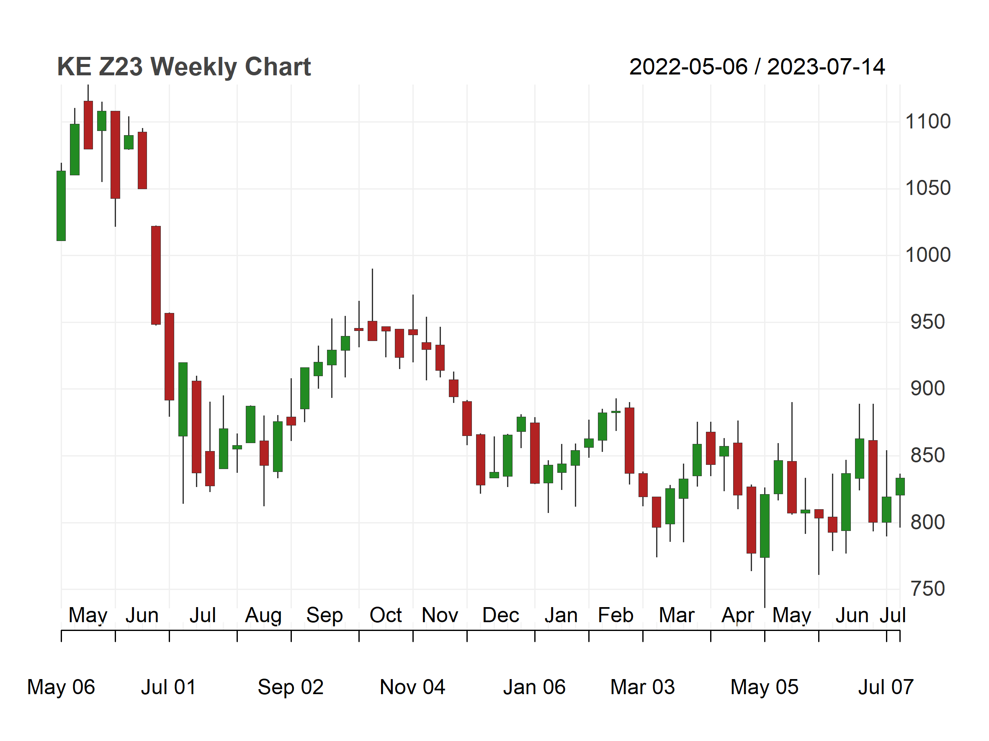Click the first green candle at chart's left edge

61,206
